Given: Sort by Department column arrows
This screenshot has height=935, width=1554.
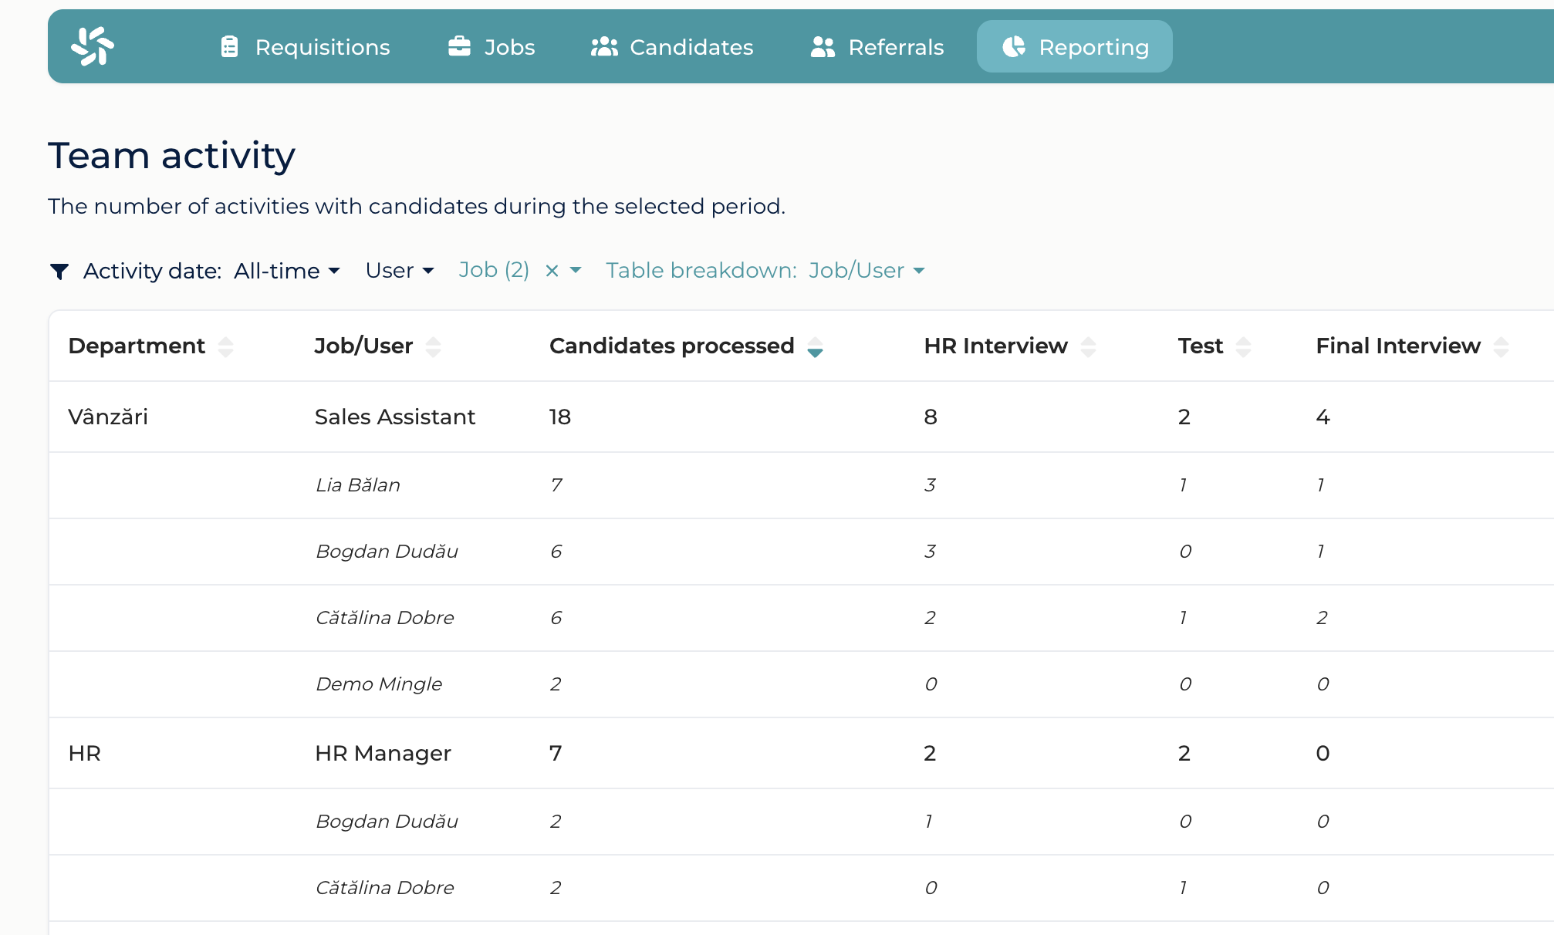Looking at the screenshot, I should point(225,347).
